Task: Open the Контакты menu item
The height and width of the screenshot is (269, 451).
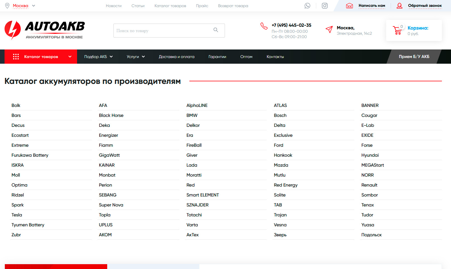Action: (x=275, y=57)
